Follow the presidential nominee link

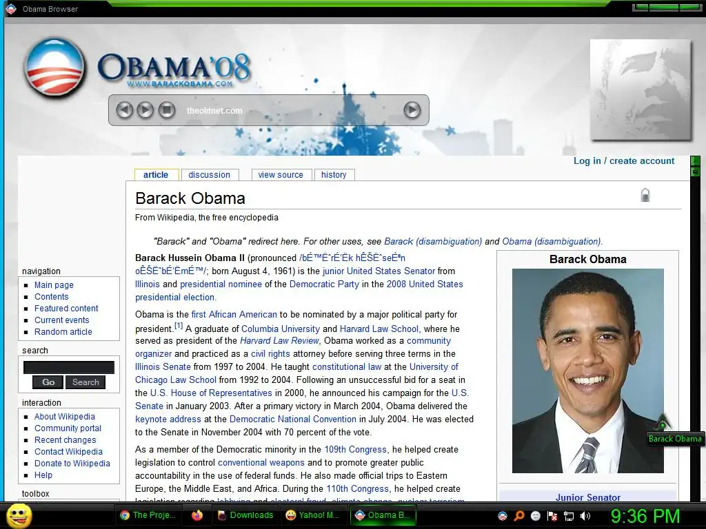[x=221, y=284]
